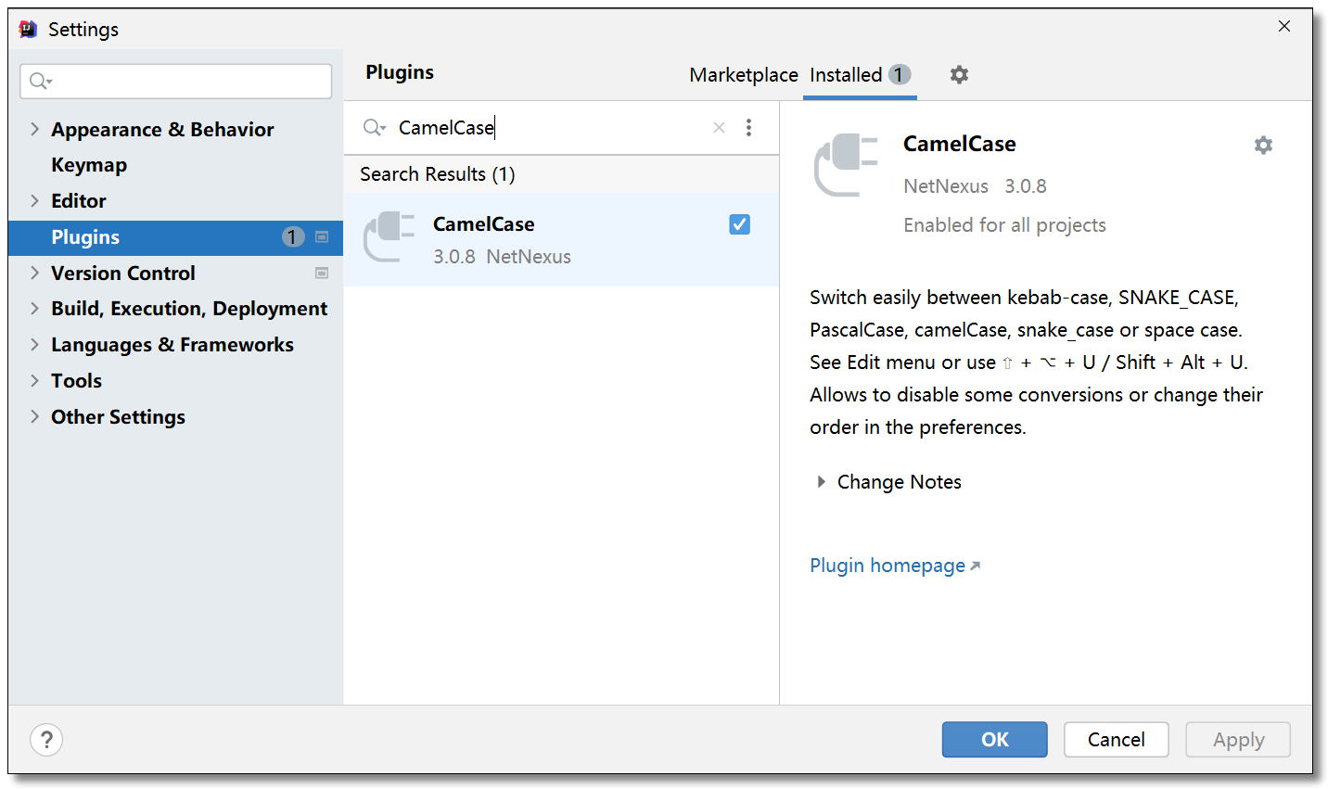Switch to the Installed tab
The image size is (1328, 789).
click(860, 75)
